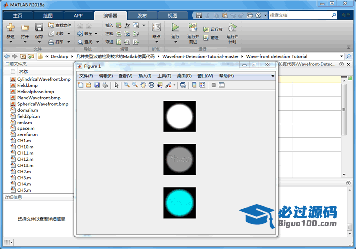Viewport: 356px width, 249px height.
Task: Switch to the 绘图 (Plots) ribbon tab
Action: tap(47, 16)
